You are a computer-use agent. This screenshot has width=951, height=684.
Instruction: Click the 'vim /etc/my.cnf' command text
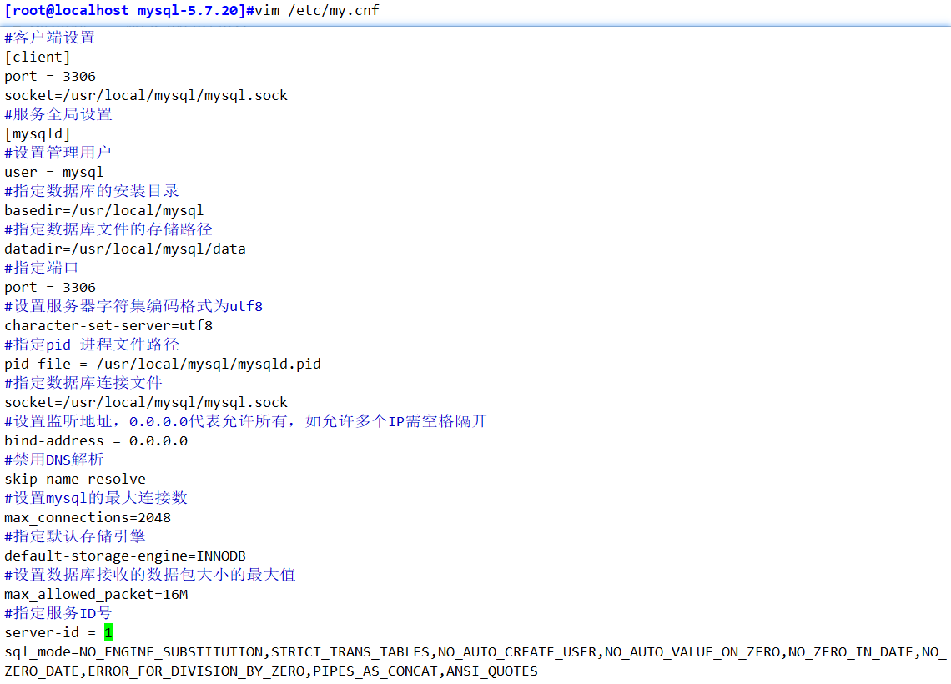(x=317, y=10)
